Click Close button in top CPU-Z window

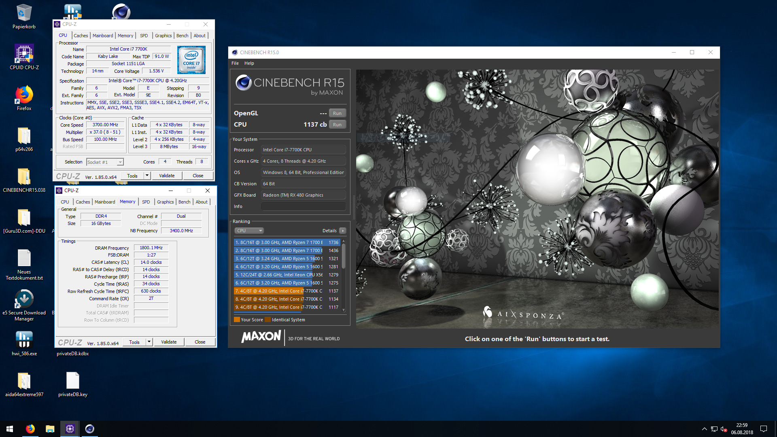point(198,176)
